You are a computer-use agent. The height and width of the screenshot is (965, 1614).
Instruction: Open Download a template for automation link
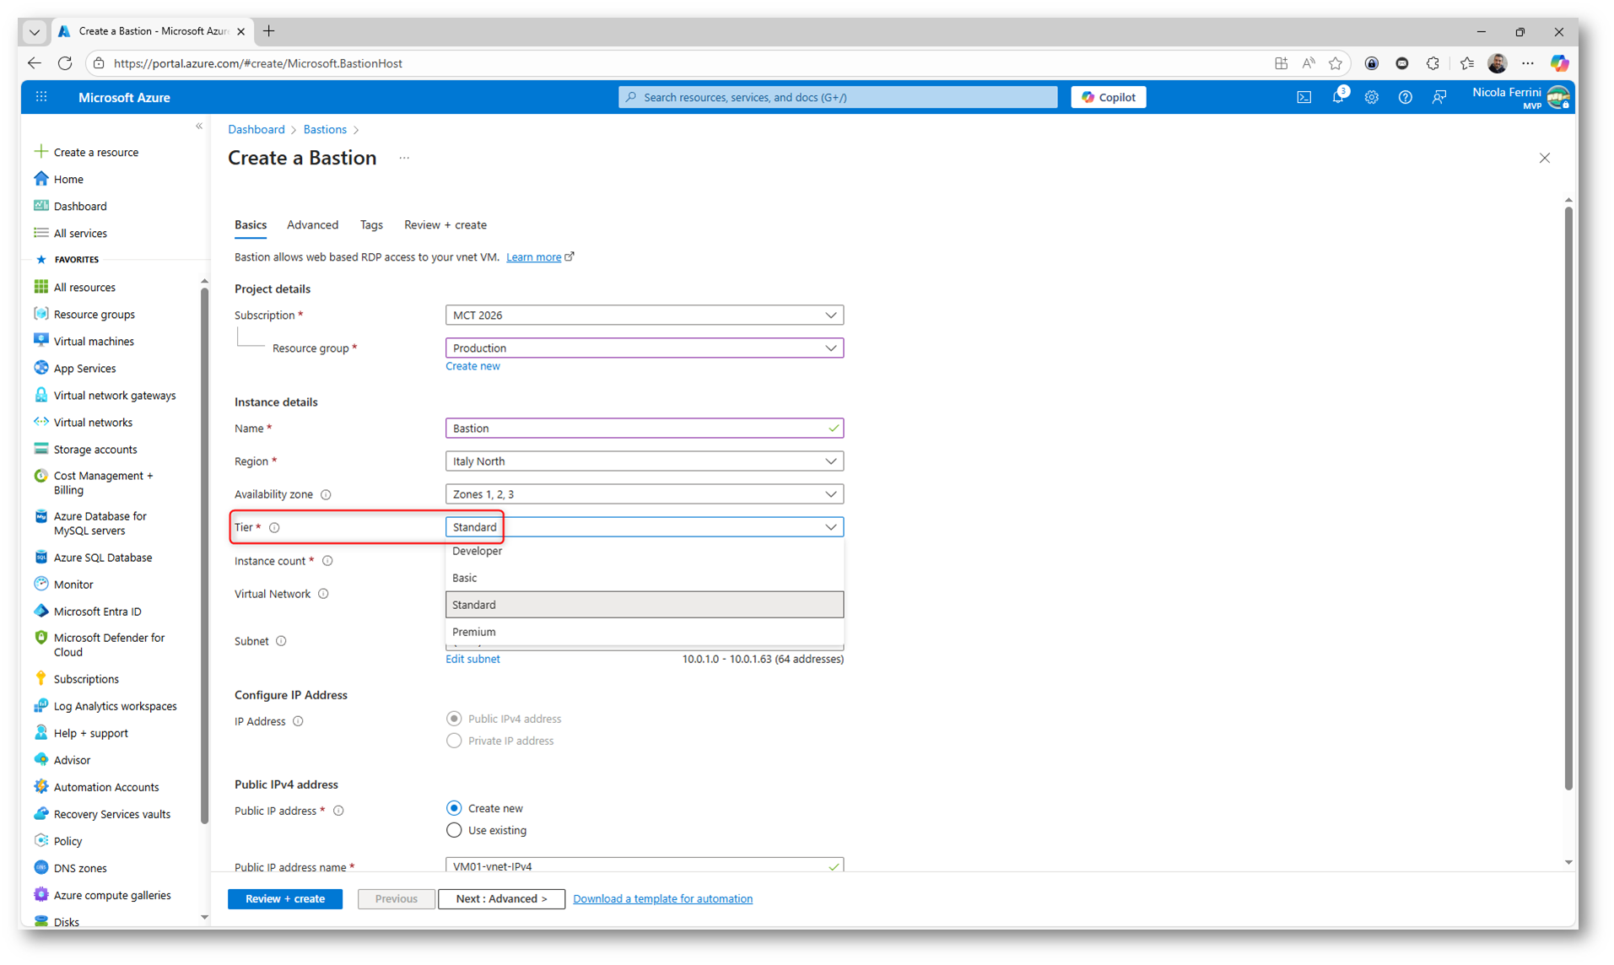coord(662,898)
